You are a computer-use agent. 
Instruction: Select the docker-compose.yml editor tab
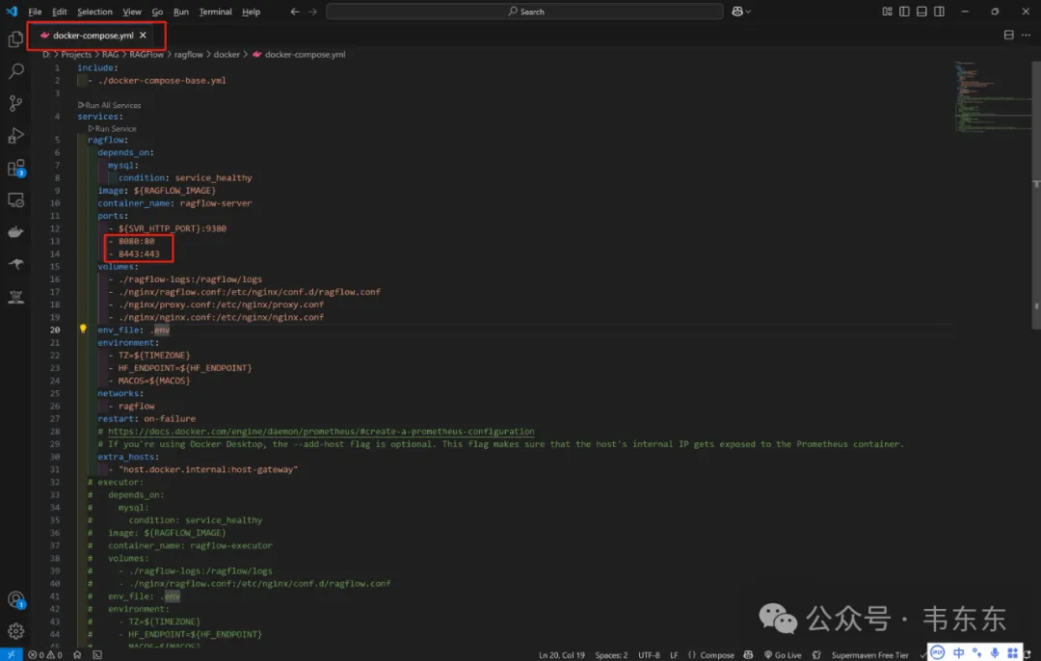point(92,34)
